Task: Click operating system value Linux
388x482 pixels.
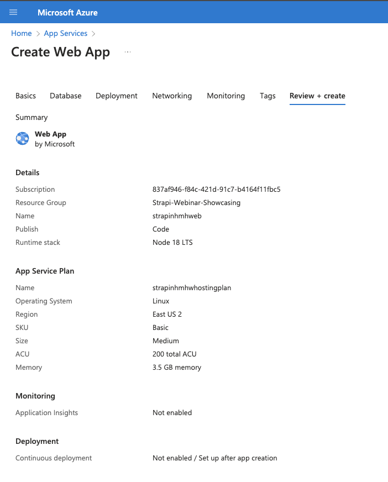Action: point(161,301)
